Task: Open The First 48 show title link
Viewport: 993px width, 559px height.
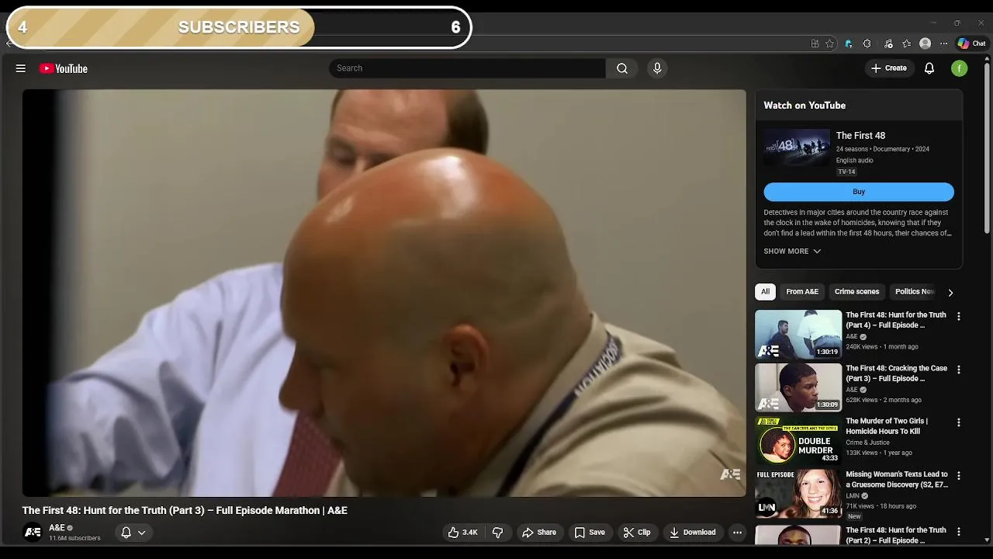Action: [860, 136]
